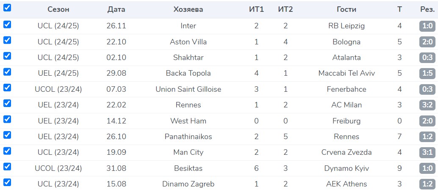
Task: Uncheck the Dinamo Zagreb vs AEK Athens row
Action: (x=7, y=183)
